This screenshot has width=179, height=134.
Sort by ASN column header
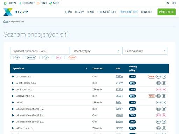coord(118,68)
